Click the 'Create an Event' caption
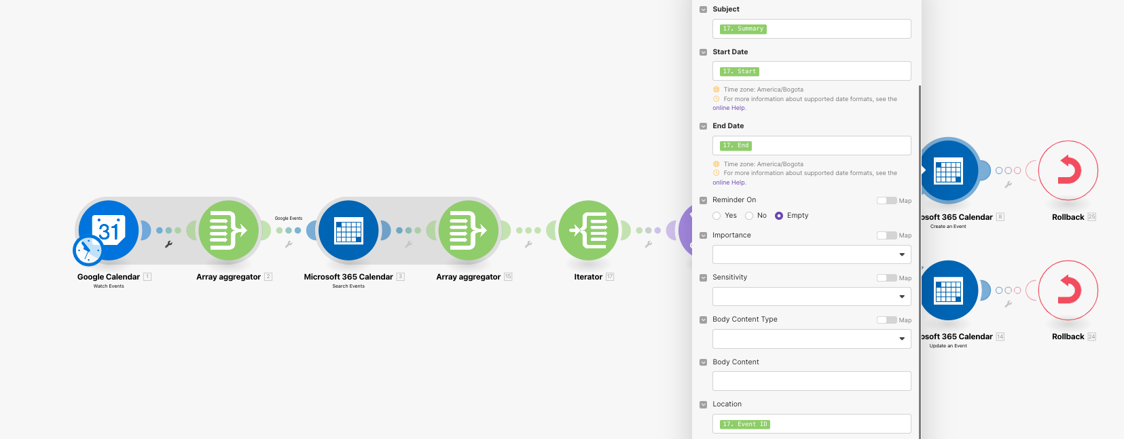 point(948,227)
